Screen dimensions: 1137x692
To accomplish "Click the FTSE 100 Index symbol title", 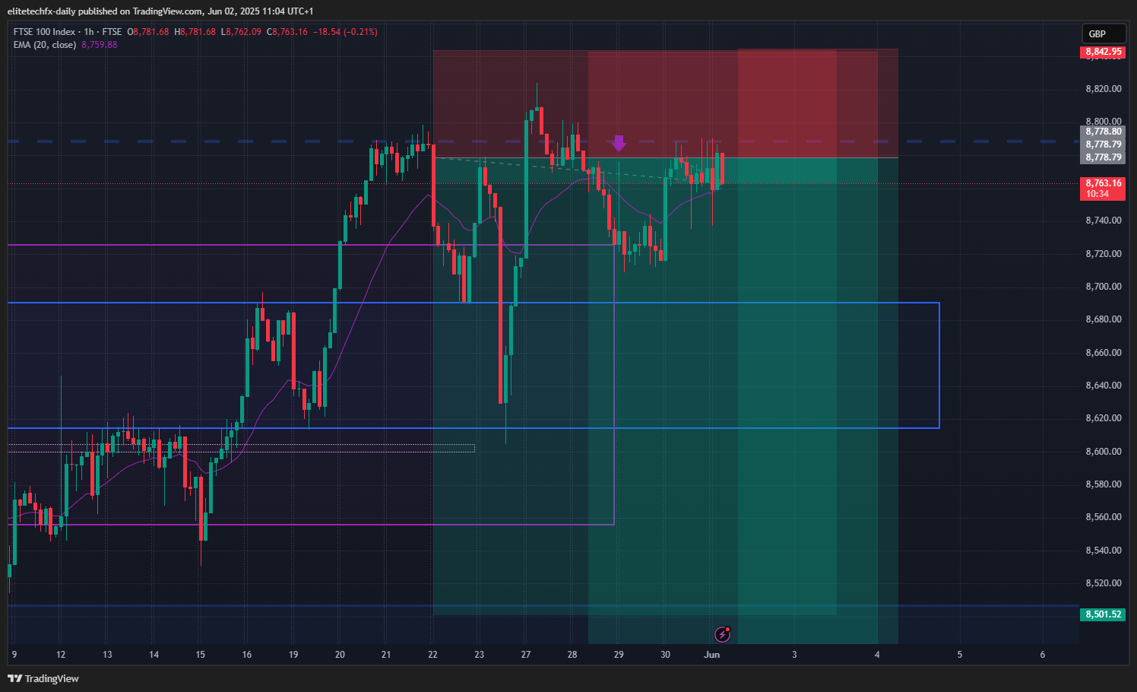I will [44, 32].
